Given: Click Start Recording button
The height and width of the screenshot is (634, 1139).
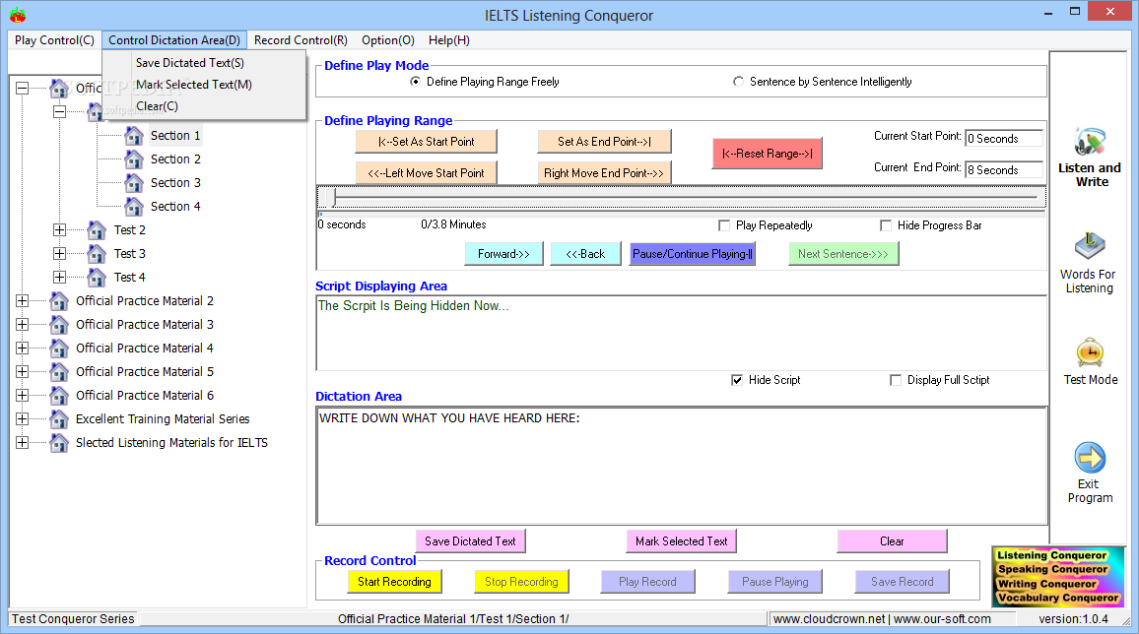Looking at the screenshot, I should coord(394,582).
